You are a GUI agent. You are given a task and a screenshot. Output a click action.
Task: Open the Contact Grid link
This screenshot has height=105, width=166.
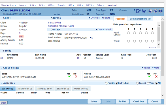point(103,30)
